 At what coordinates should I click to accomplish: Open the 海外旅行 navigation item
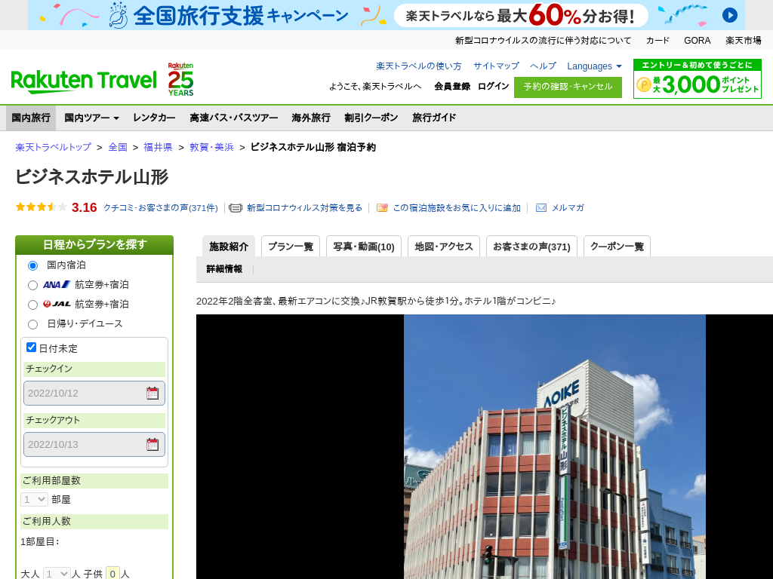[311, 118]
